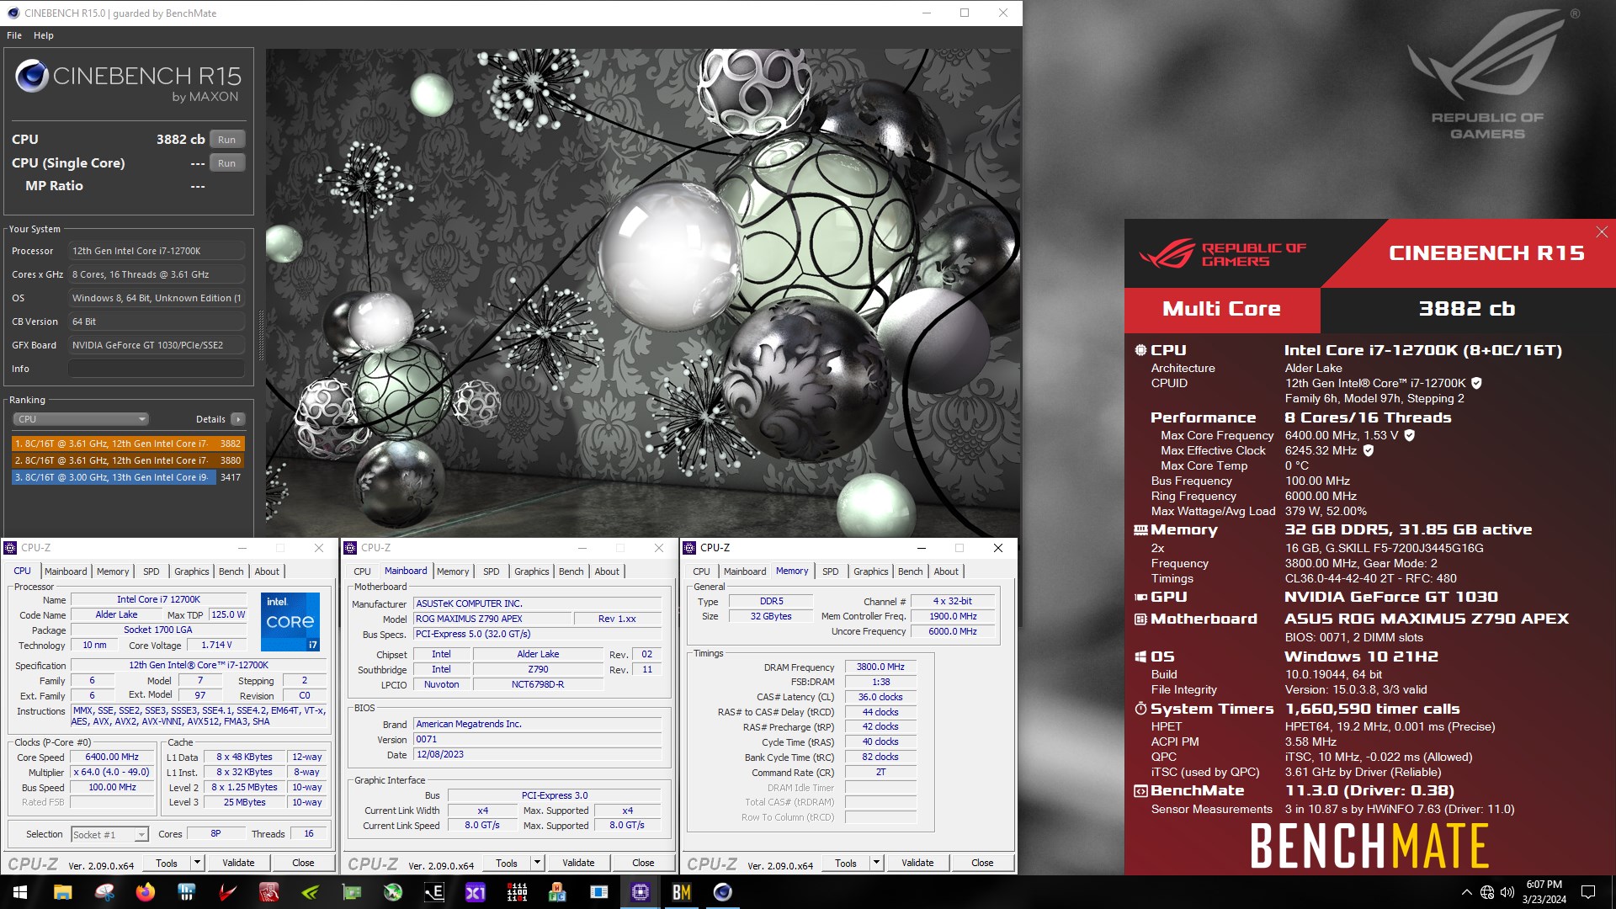Click the CPU section icon in BenchMate

pos(1140,350)
